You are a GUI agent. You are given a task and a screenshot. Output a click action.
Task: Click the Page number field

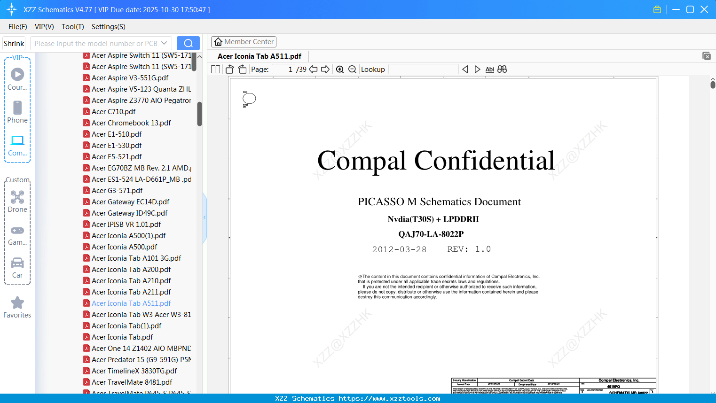click(x=283, y=70)
